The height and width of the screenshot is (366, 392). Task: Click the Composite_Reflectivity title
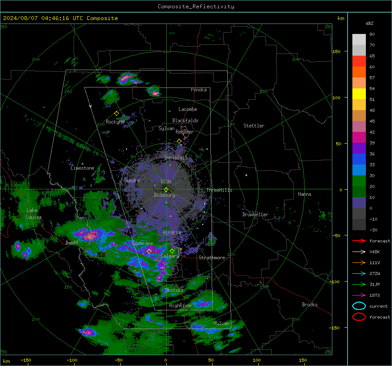point(196,7)
